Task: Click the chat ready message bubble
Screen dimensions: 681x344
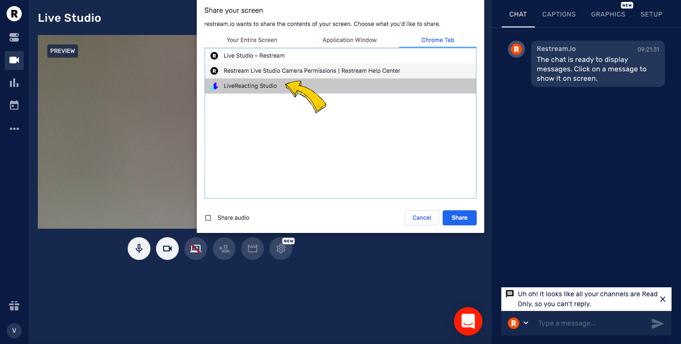Action: [598, 64]
